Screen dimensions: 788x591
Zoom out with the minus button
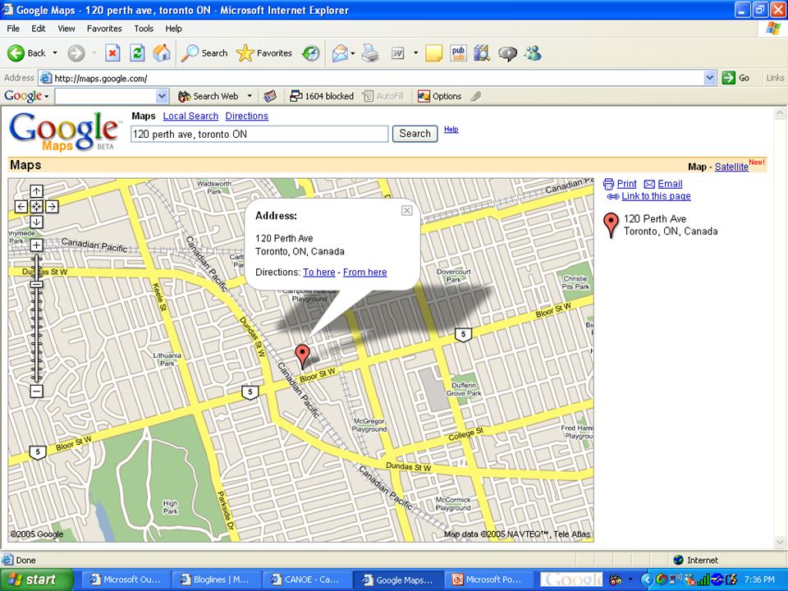click(37, 391)
